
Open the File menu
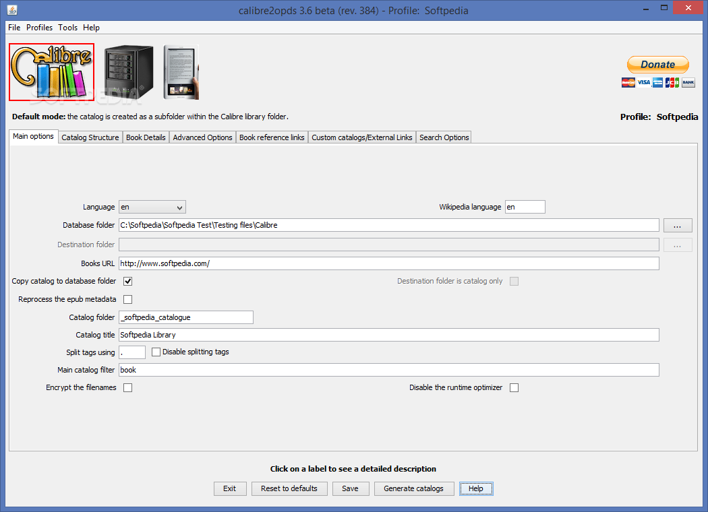(x=14, y=28)
